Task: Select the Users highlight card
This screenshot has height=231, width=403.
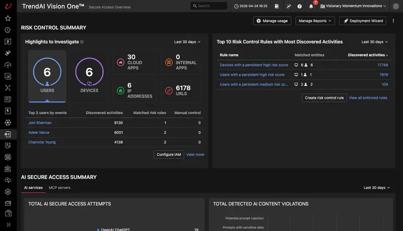Action: point(47,76)
